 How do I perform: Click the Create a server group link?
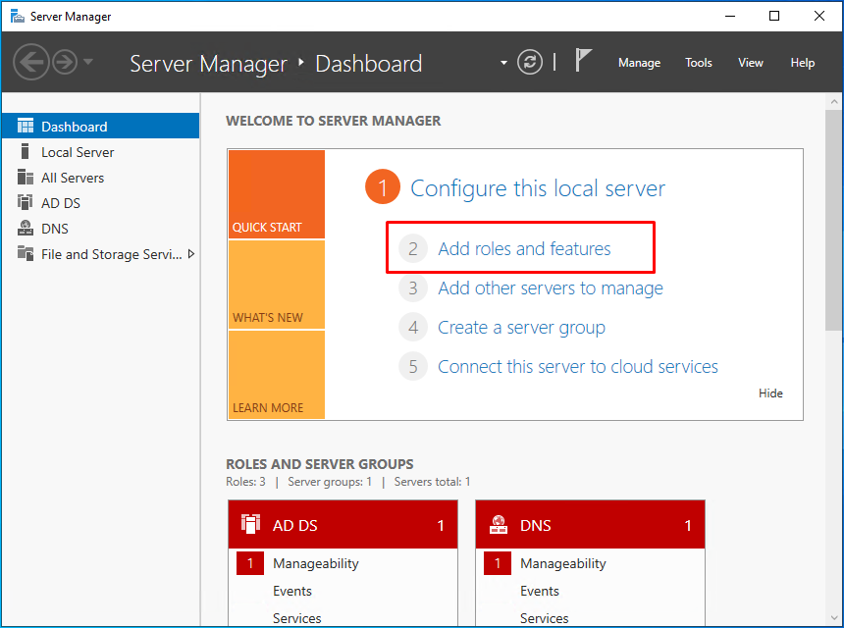tap(521, 327)
